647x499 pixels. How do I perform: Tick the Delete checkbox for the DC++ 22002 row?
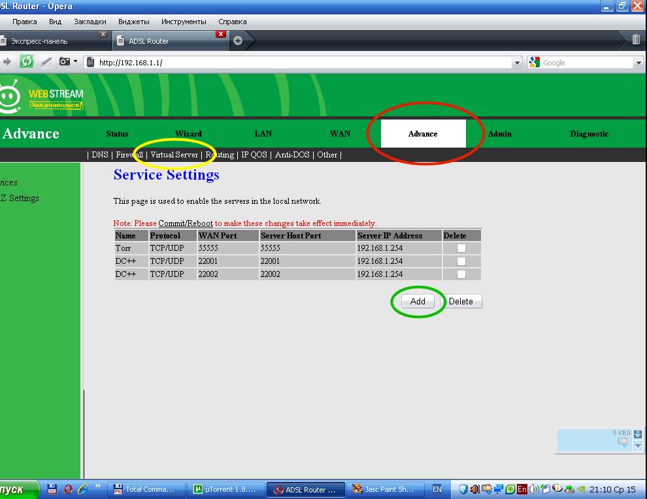point(461,274)
